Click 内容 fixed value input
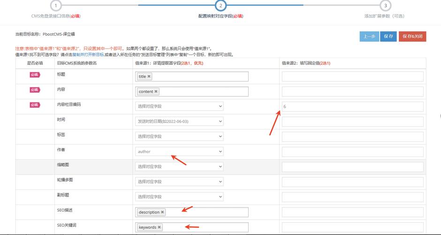 coord(353,92)
